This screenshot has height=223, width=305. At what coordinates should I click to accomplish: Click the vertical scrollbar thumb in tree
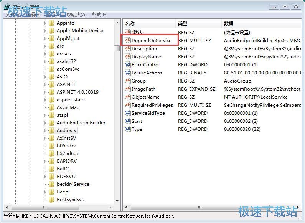tap(117, 48)
